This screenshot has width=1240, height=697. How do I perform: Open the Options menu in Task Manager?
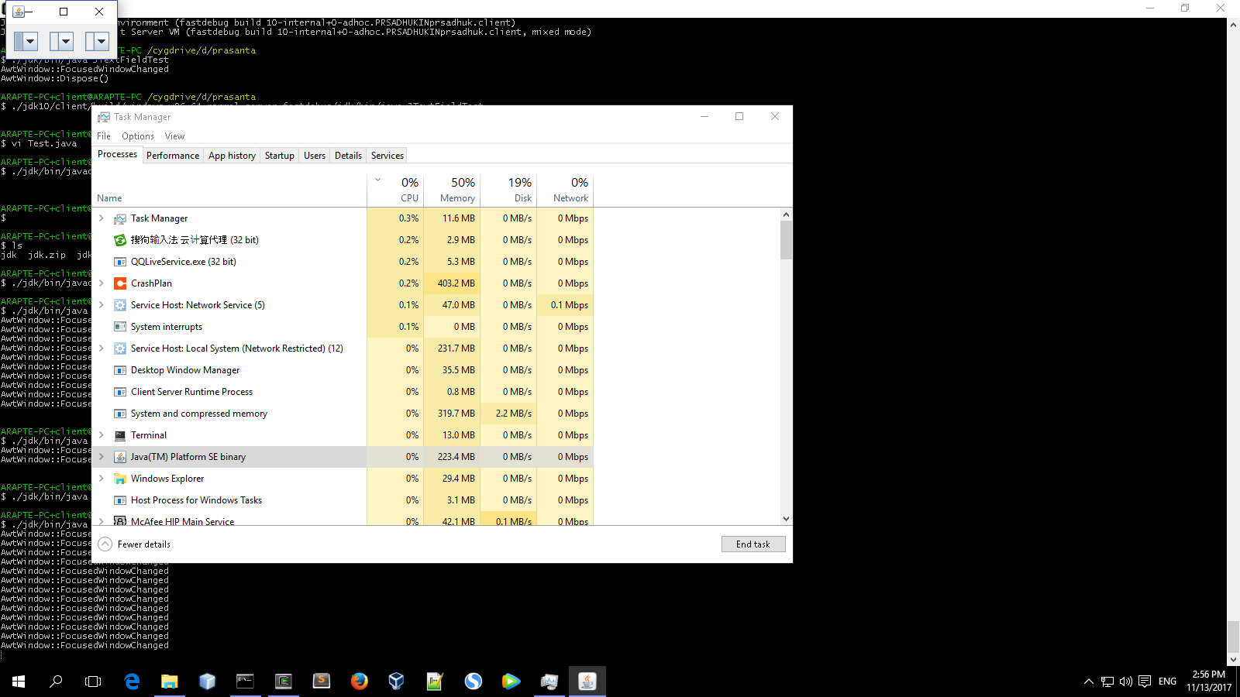point(138,136)
